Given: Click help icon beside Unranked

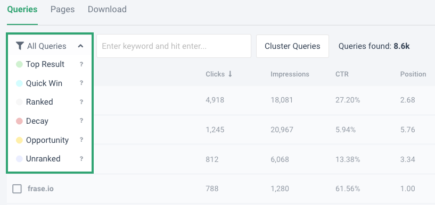Looking at the screenshot, I should [81, 159].
